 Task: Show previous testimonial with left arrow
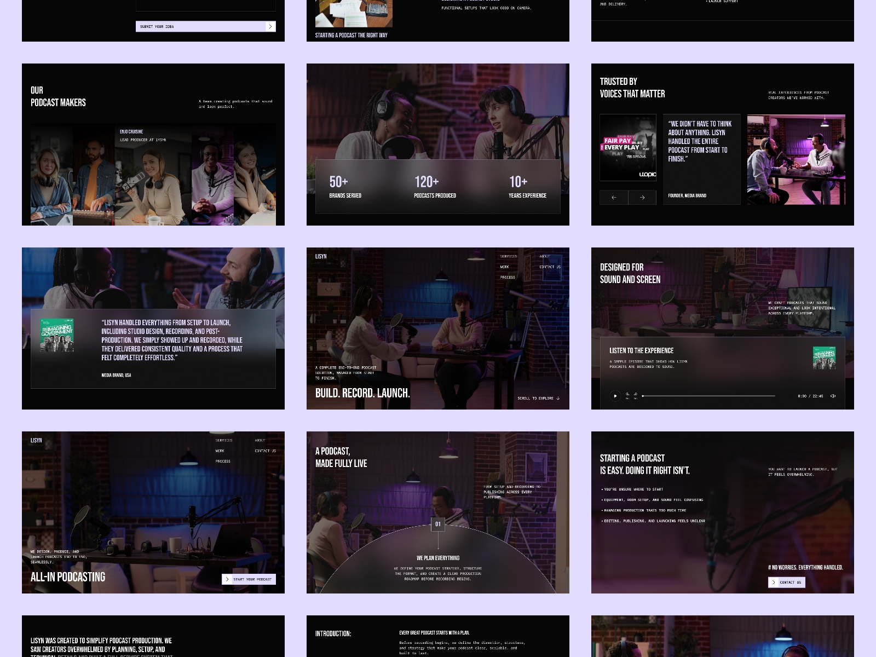pyautogui.click(x=614, y=197)
